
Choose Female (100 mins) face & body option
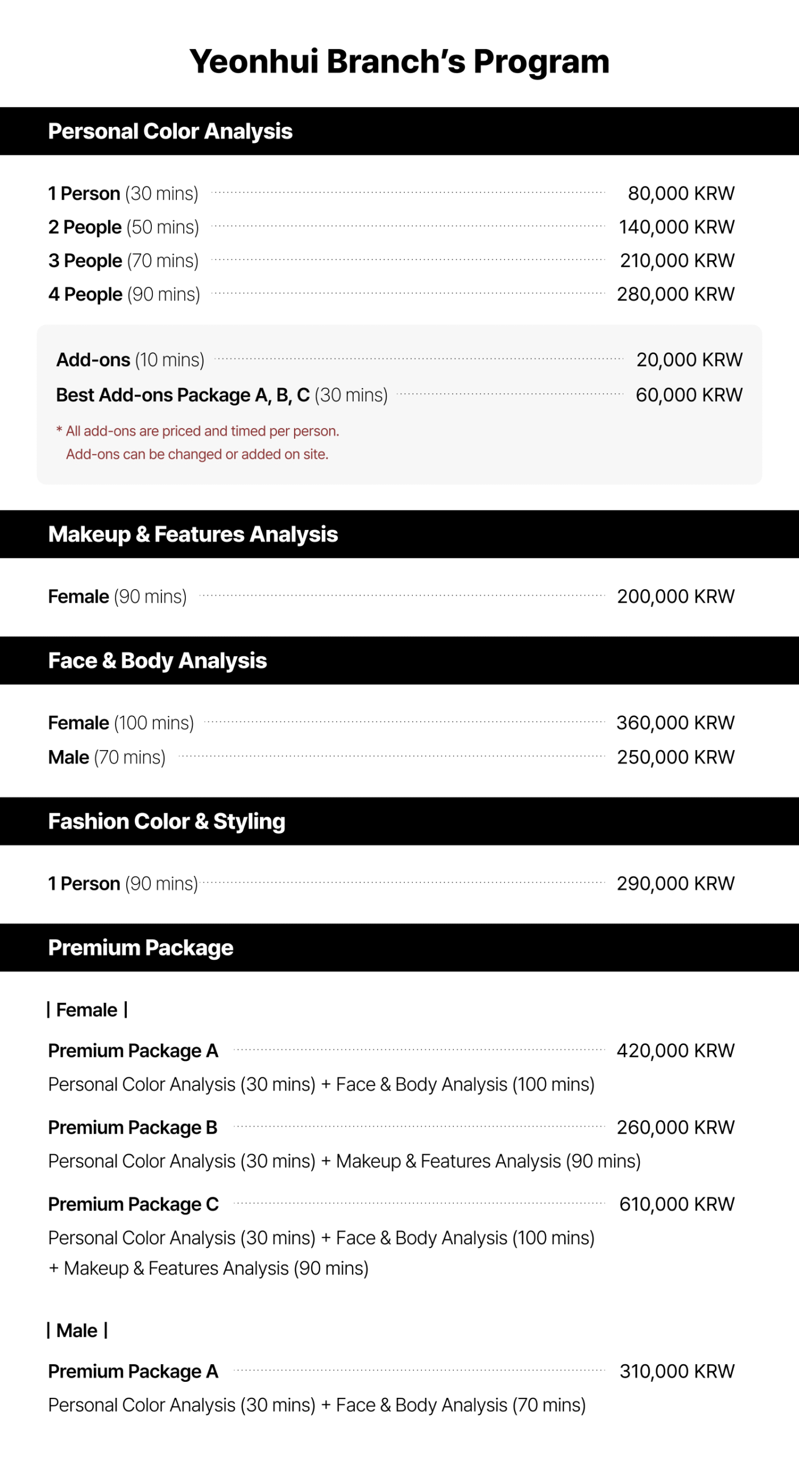(x=121, y=723)
